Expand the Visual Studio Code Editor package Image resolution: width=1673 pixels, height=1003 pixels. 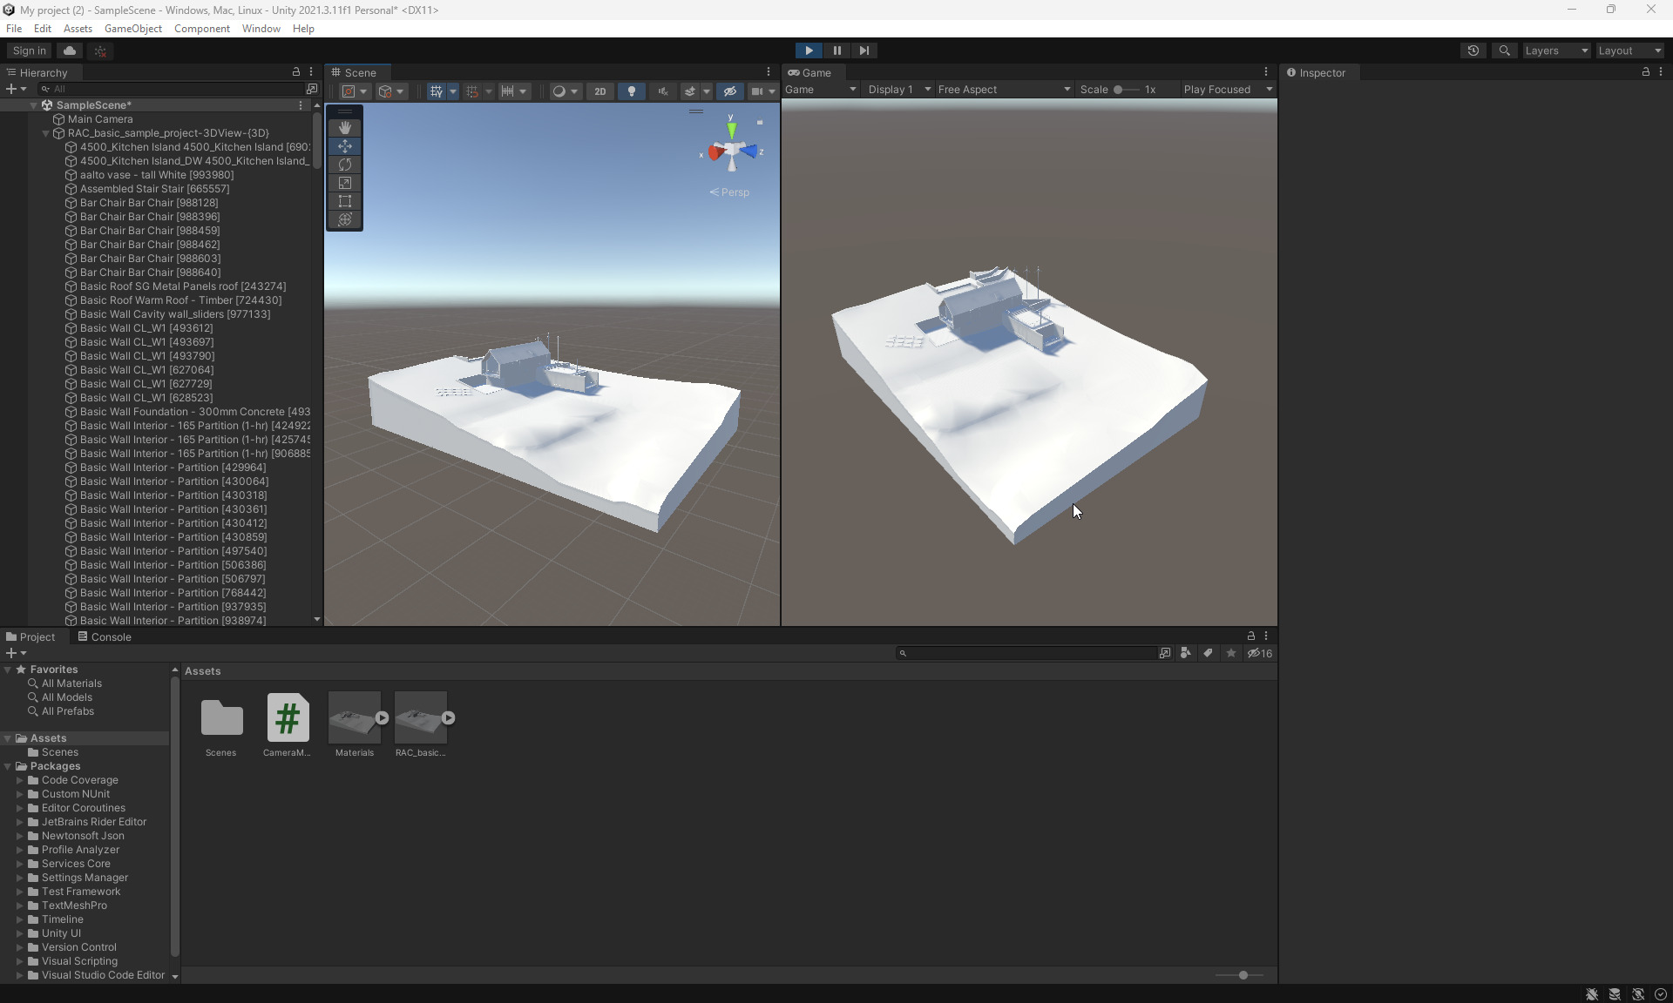point(20,975)
